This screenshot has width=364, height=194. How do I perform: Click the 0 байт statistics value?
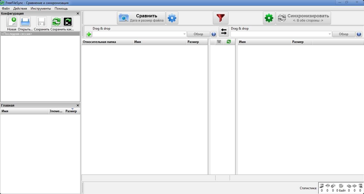[341, 191]
